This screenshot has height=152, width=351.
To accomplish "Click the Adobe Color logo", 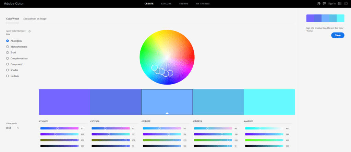I will 14,3.
